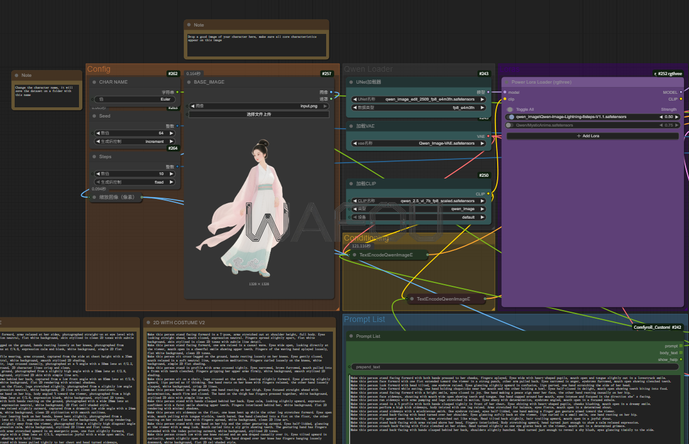This screenshot has width=689, height=444.
Task: Select the Config group title
Action: (99, 69)
